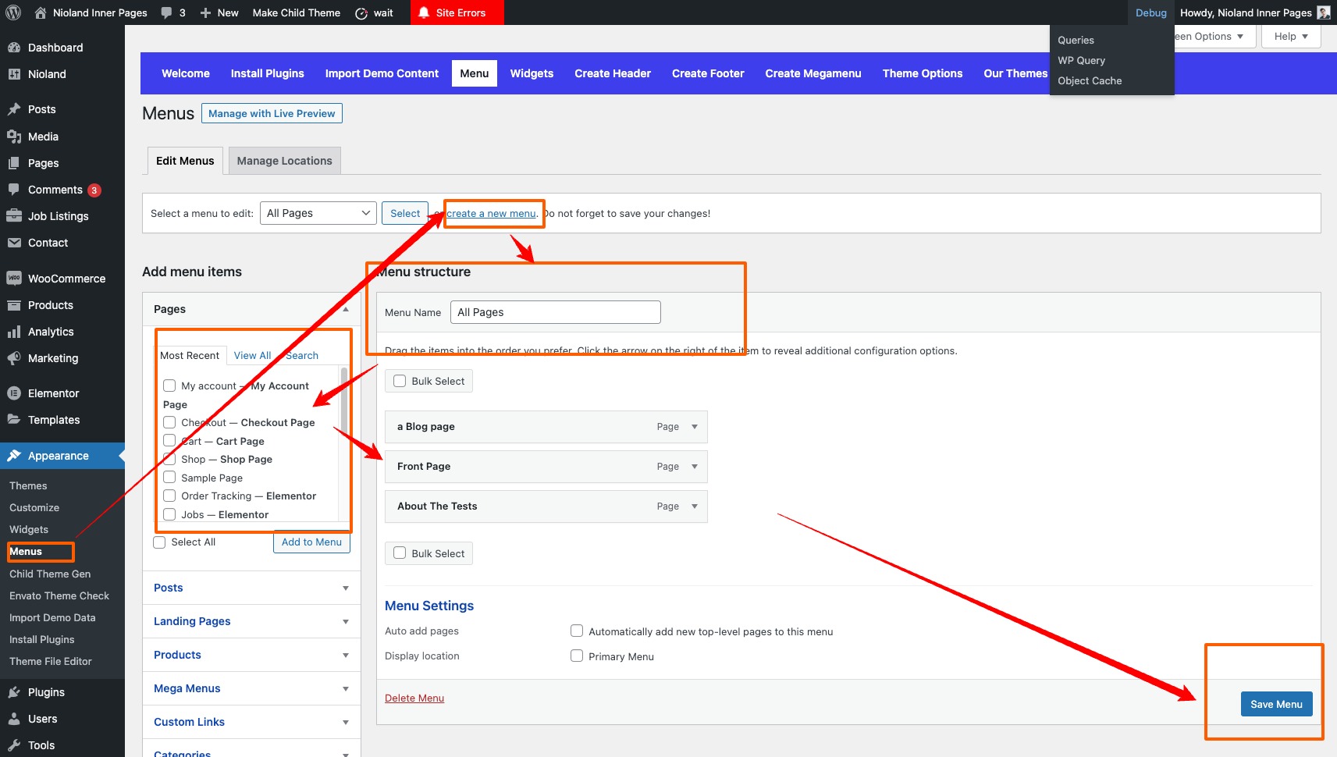The width and height of the screenshot is (1337, 757).
Task: Switch to the Manage Locations tab
Action: tap(284, 161)
